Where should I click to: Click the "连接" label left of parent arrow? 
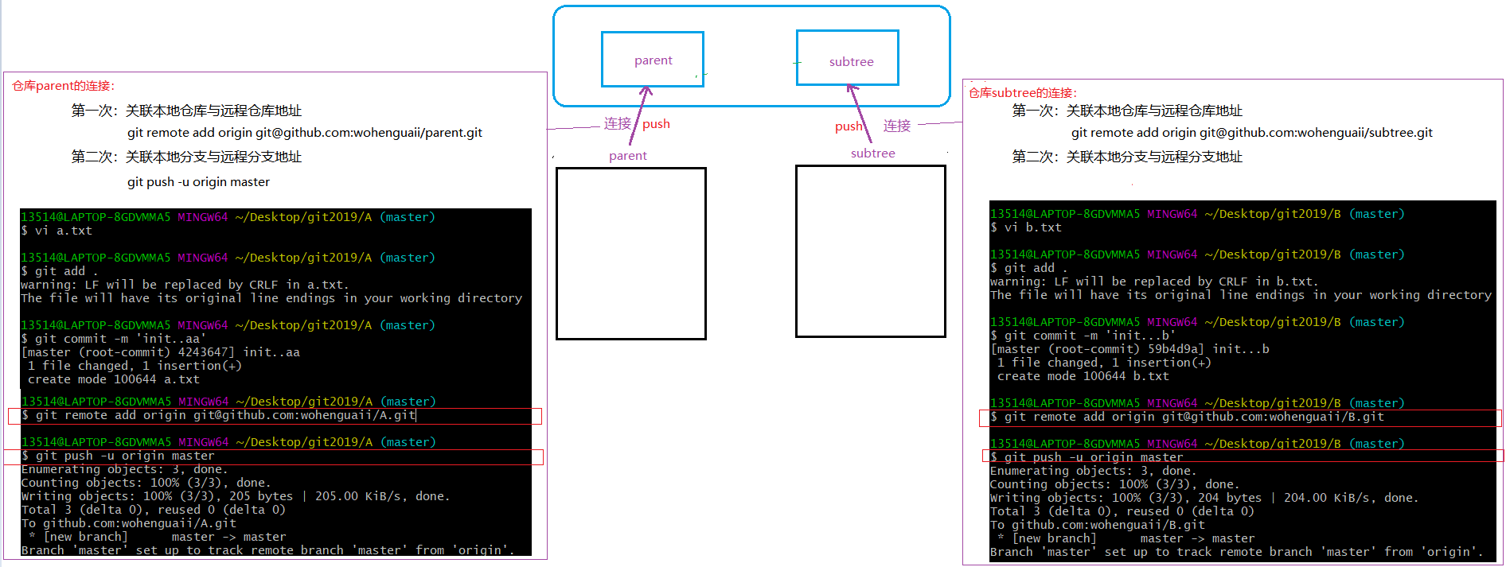click(x=617, y=124)
